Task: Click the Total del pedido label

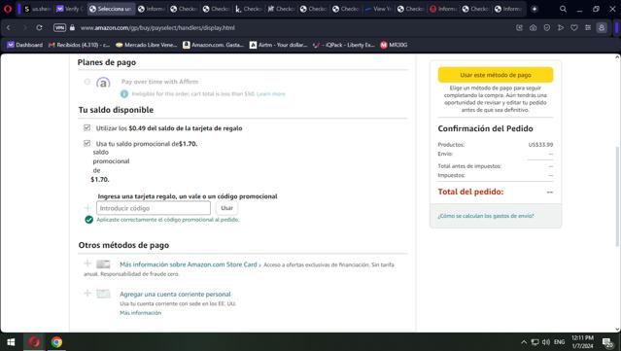Action: (x=470, y=192)
